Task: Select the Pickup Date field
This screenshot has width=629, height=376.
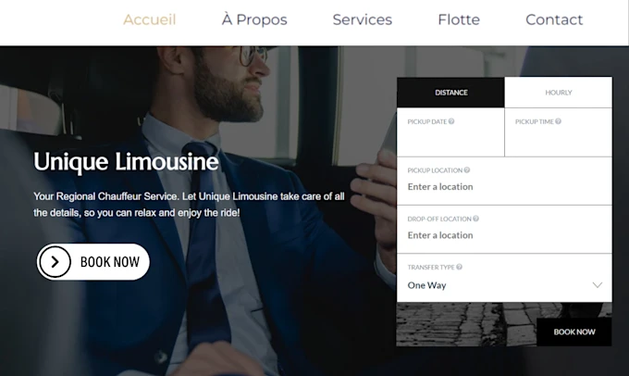Action: click(450, 132)
